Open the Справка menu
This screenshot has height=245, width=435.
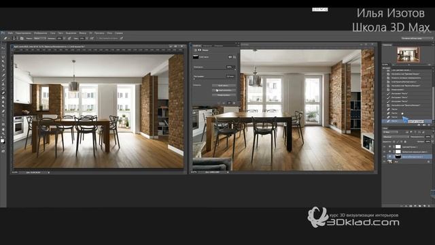point(120,33)
